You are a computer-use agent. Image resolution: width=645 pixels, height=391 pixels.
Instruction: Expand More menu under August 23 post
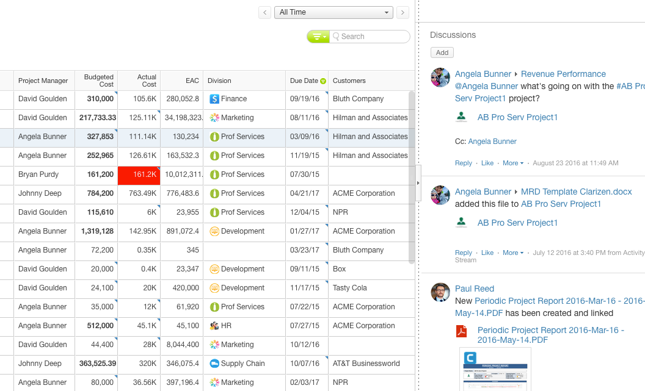tap(513, 163)
